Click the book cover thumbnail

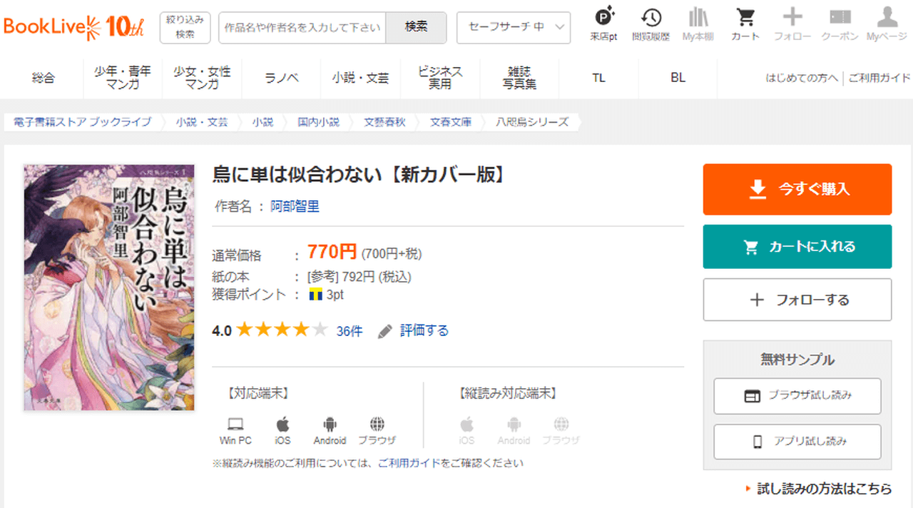pos(109,288)
